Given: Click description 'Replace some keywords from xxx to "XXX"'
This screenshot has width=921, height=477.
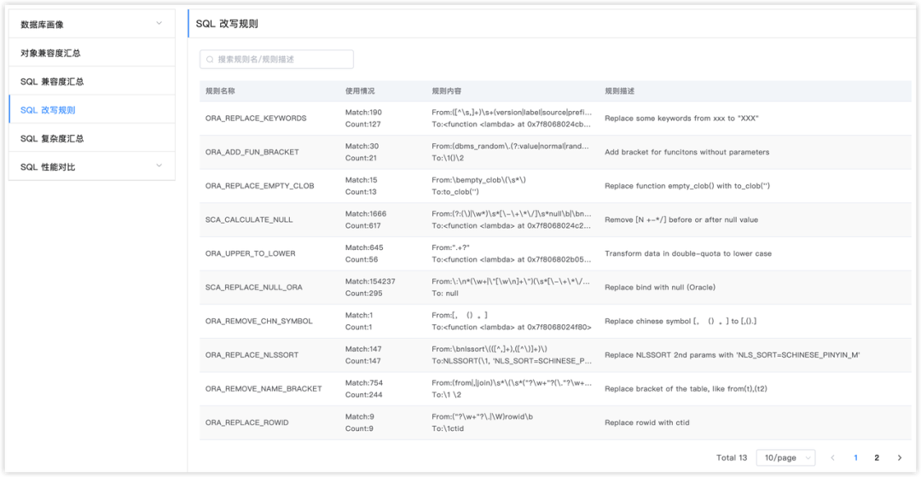Looking at the screenshot, I should (x=681, y=118).
